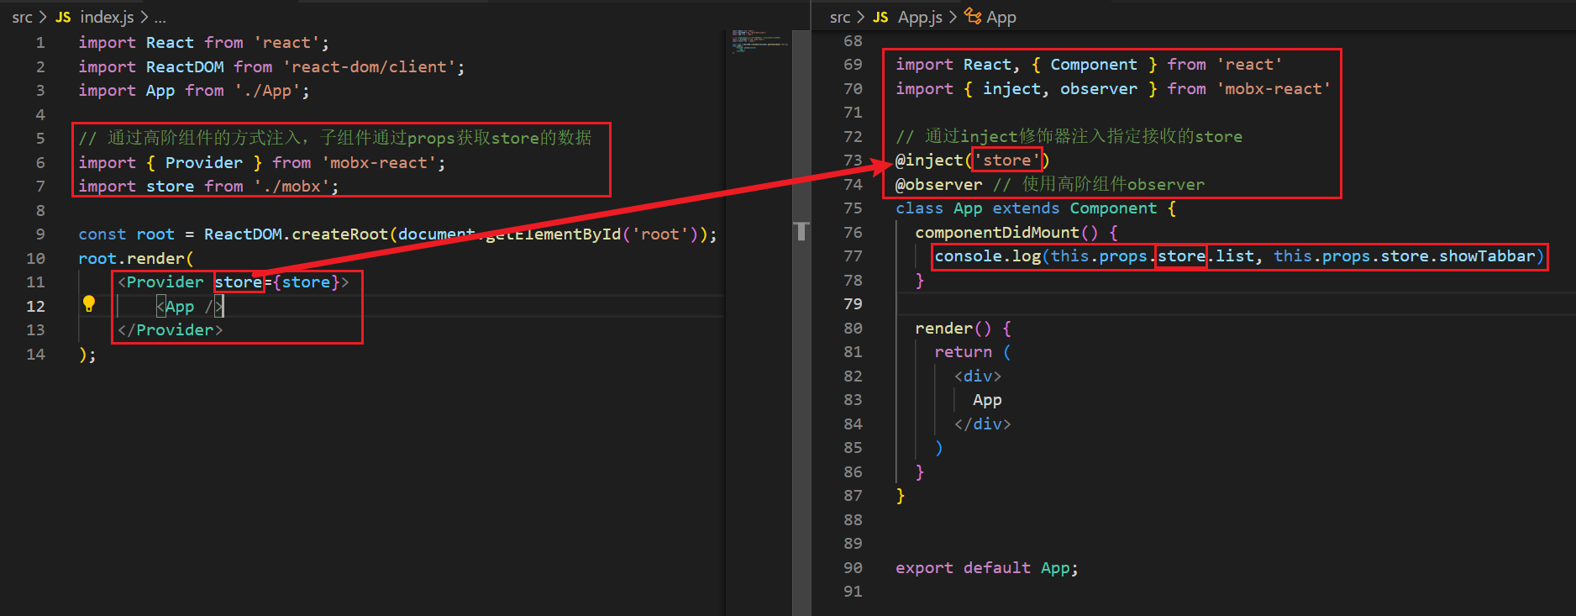This screenshot has height=616, width=1576.
Task: Click the @inject decorator in App.js
Action: pyautogui.click(x=929, y=160)
